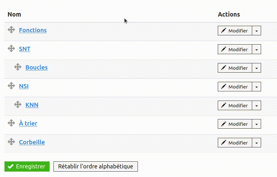
Task: Select the move handle for À trier
Action: (x=11, y=123)
